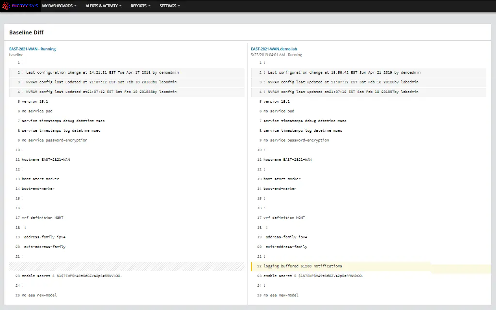Screen dimensions: 496x310
Task: Click the BigTecSys logo icon
Action: (x=7, y=6)
